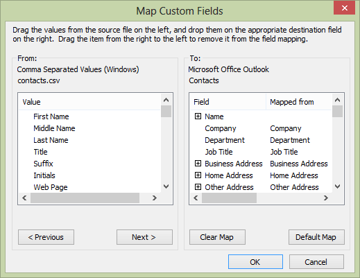The width and height of the screenshot is (360, 278).
Task: Click destination list vertical scrollbar thumb
Action: pyautogui.click(x=338, y=112)
